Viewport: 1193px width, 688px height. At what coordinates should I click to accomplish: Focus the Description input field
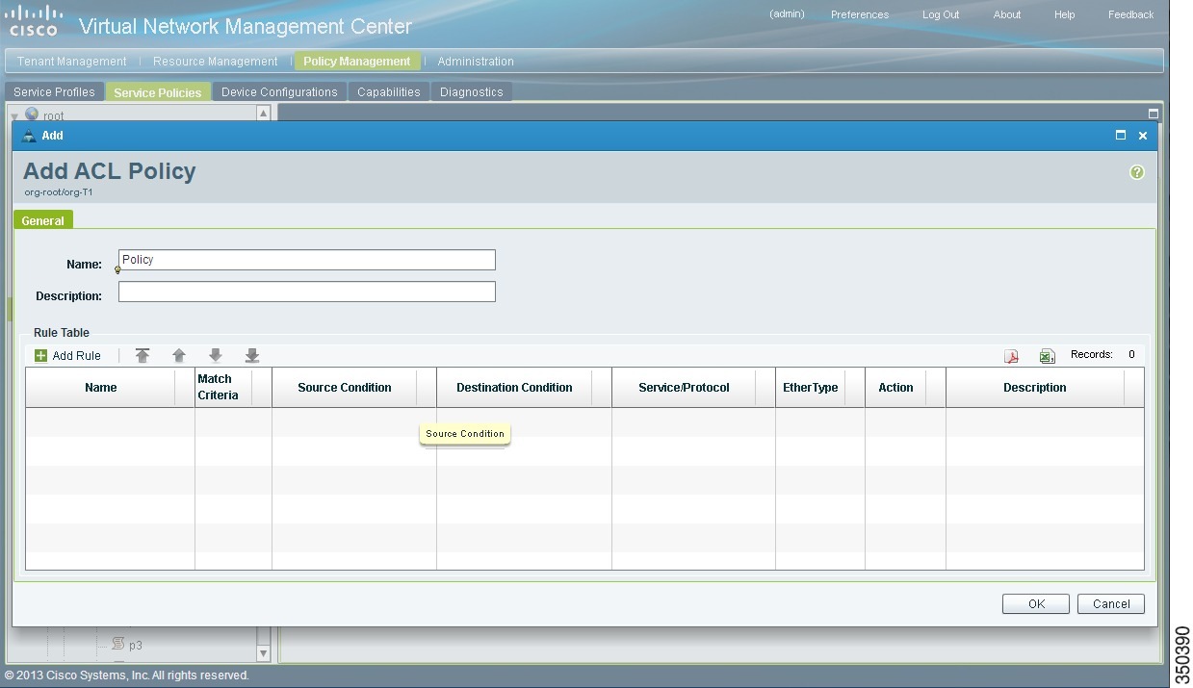pos(307,292)
